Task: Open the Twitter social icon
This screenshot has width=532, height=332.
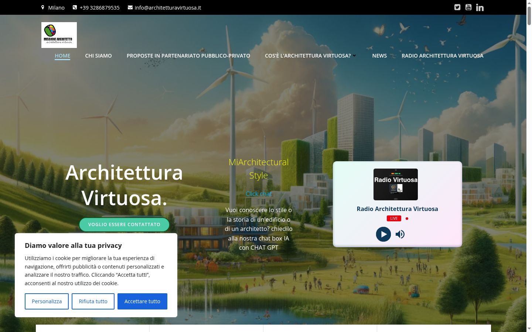Action: point(457,7)
